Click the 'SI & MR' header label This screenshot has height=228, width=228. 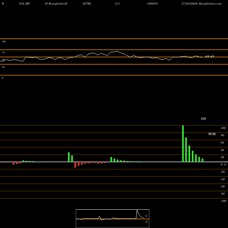(x=24, y=4)
